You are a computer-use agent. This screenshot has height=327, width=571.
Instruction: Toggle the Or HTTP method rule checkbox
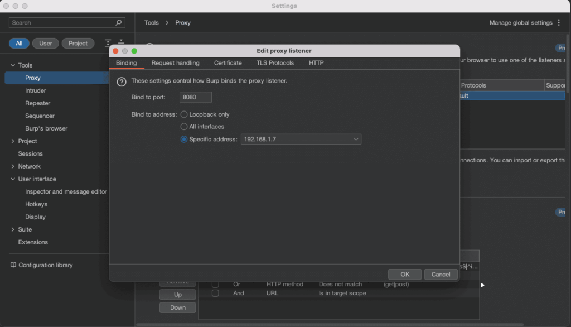point(215,284)
